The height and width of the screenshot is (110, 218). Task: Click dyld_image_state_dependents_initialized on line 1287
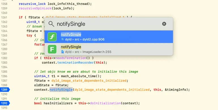(89, 81)
